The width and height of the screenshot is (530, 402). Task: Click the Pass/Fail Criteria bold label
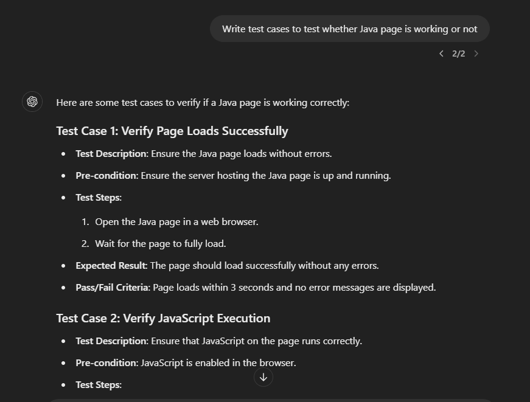pyautogui.click(x=112, y=287)
